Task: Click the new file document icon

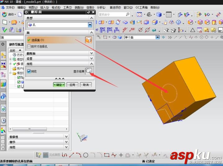Action: coord(20,14)
